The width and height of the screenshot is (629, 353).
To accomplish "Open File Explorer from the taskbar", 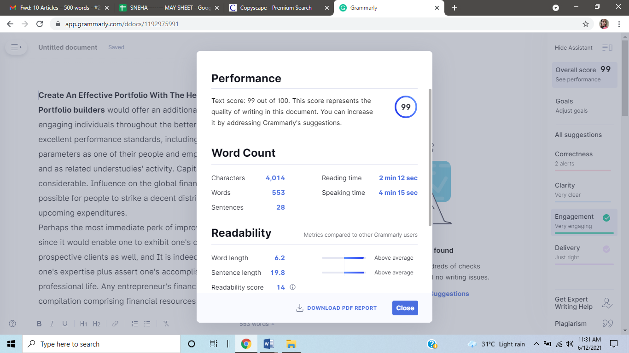I will coord(291,344).
